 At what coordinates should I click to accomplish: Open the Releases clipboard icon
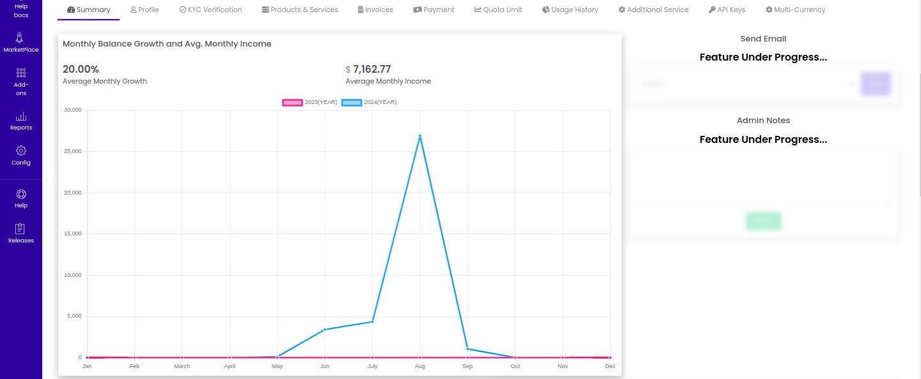click(21, 228)
